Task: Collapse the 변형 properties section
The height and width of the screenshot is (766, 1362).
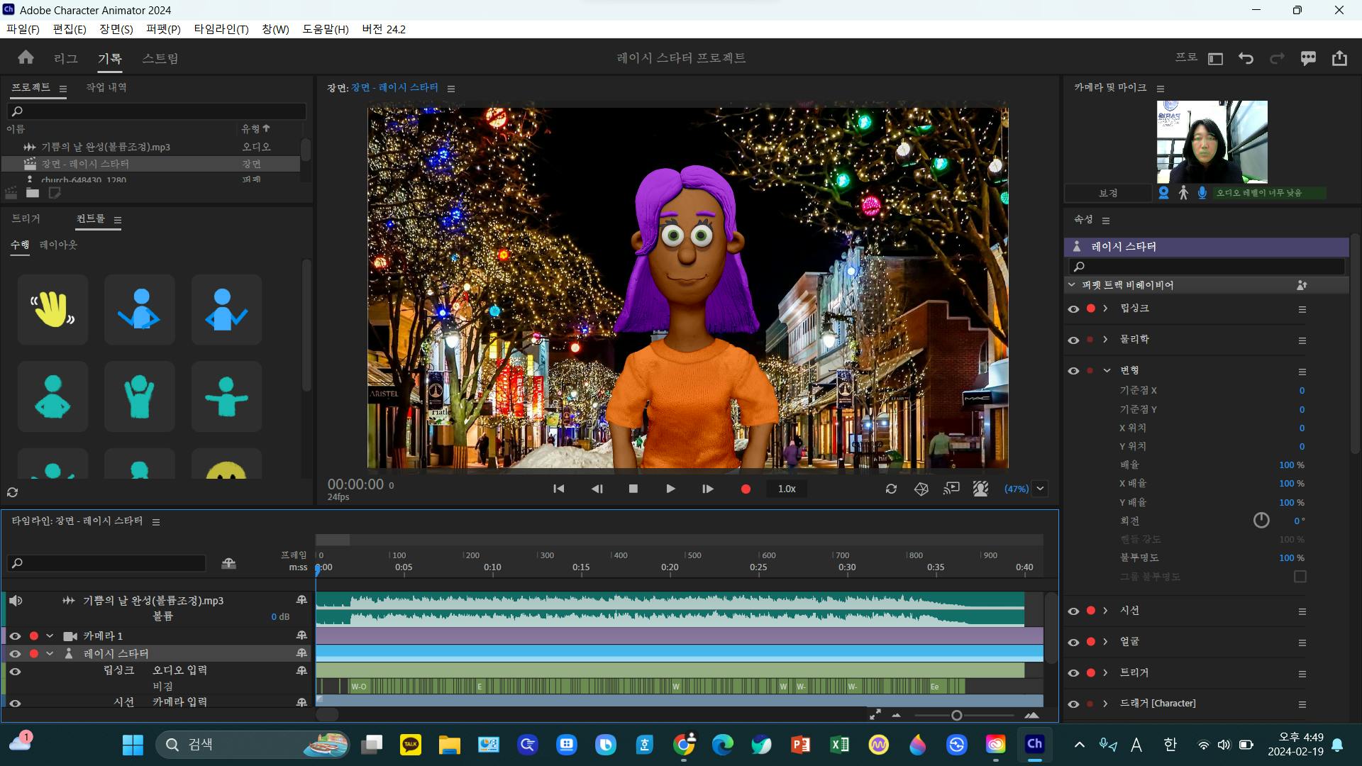Action: [x=1107, y=370]
